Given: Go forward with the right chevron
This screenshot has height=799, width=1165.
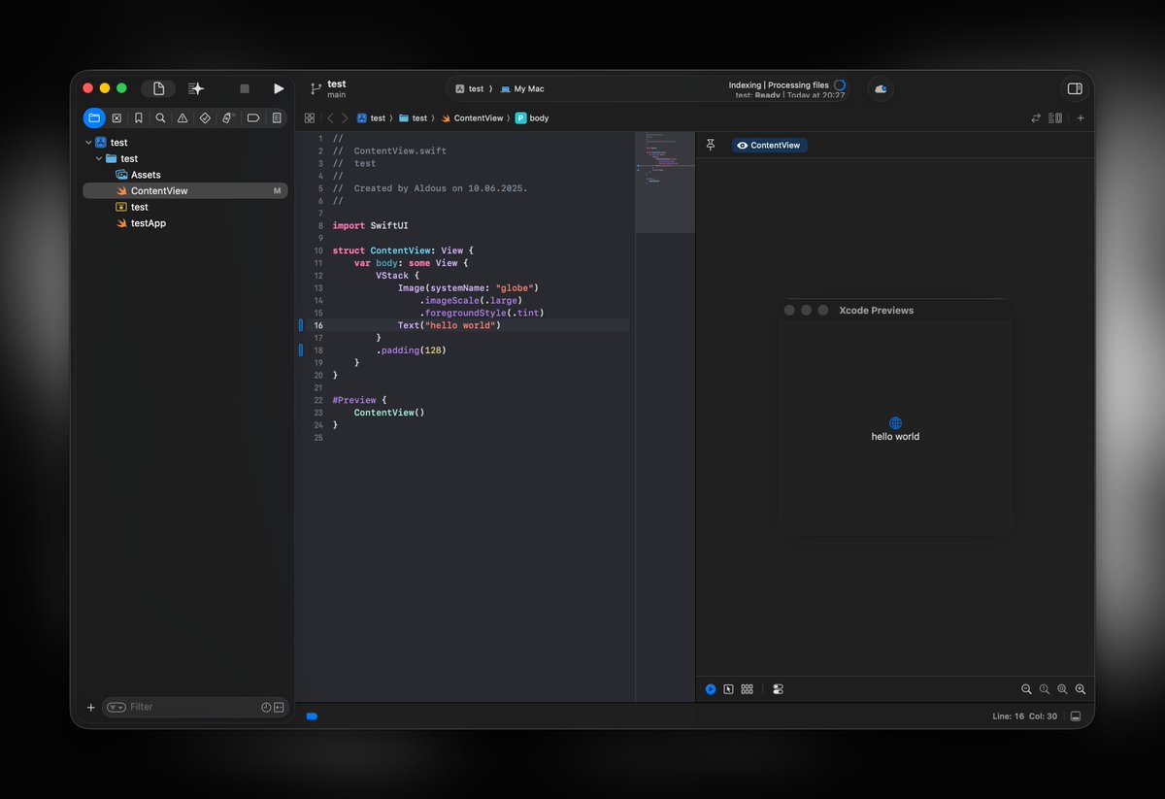Looking at the screenshot, I should [344, 117].
